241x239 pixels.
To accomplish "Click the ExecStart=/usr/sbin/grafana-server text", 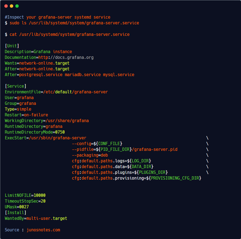I will tap(46, 138).
